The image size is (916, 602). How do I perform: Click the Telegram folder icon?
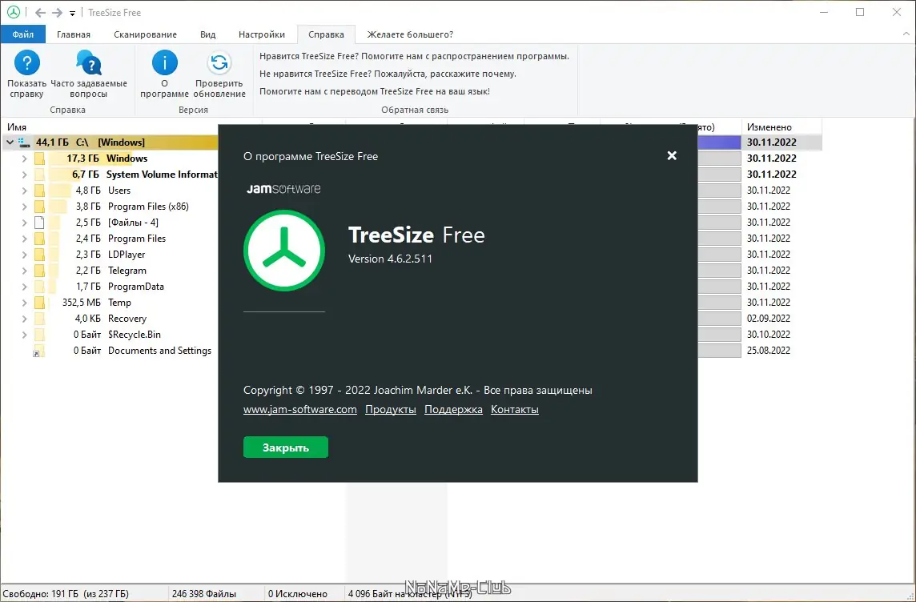pos(39,271)
